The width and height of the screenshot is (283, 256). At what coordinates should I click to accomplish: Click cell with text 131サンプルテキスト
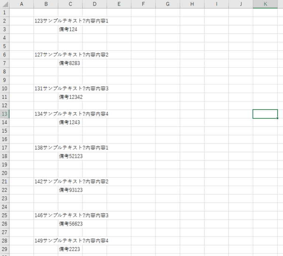click(46, 88)
